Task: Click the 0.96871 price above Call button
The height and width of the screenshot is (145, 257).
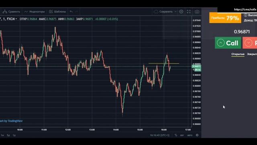Action: pyautogui.click(x=242, y=32)
